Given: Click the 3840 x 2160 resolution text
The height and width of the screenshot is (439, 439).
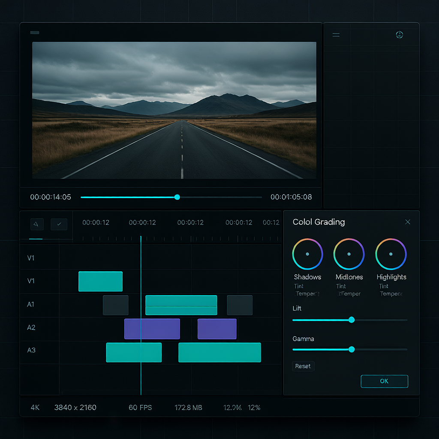Looking at the screenshot, I should coord(75,407).
